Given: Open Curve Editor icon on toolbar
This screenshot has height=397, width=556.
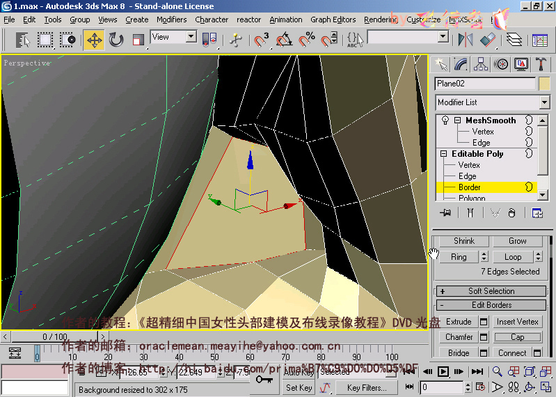Looking at the screenshot, I should pos(540,40).
